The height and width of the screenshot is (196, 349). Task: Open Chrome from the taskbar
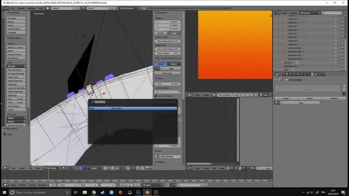[x=94, y=192]
